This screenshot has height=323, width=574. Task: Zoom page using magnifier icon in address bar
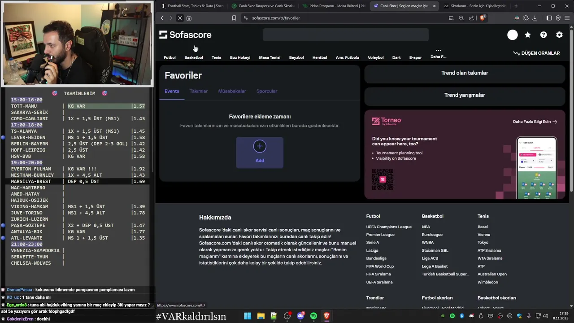[461, 18]
